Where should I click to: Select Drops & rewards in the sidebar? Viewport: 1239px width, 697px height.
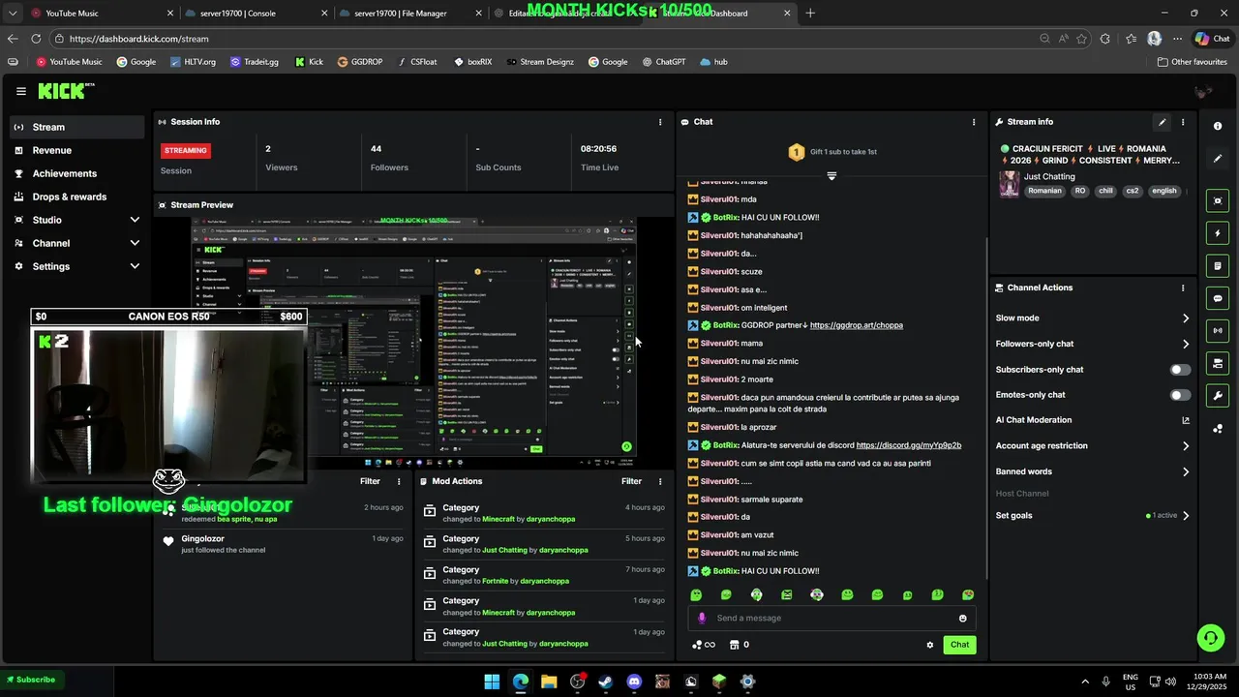pos(77,197)
